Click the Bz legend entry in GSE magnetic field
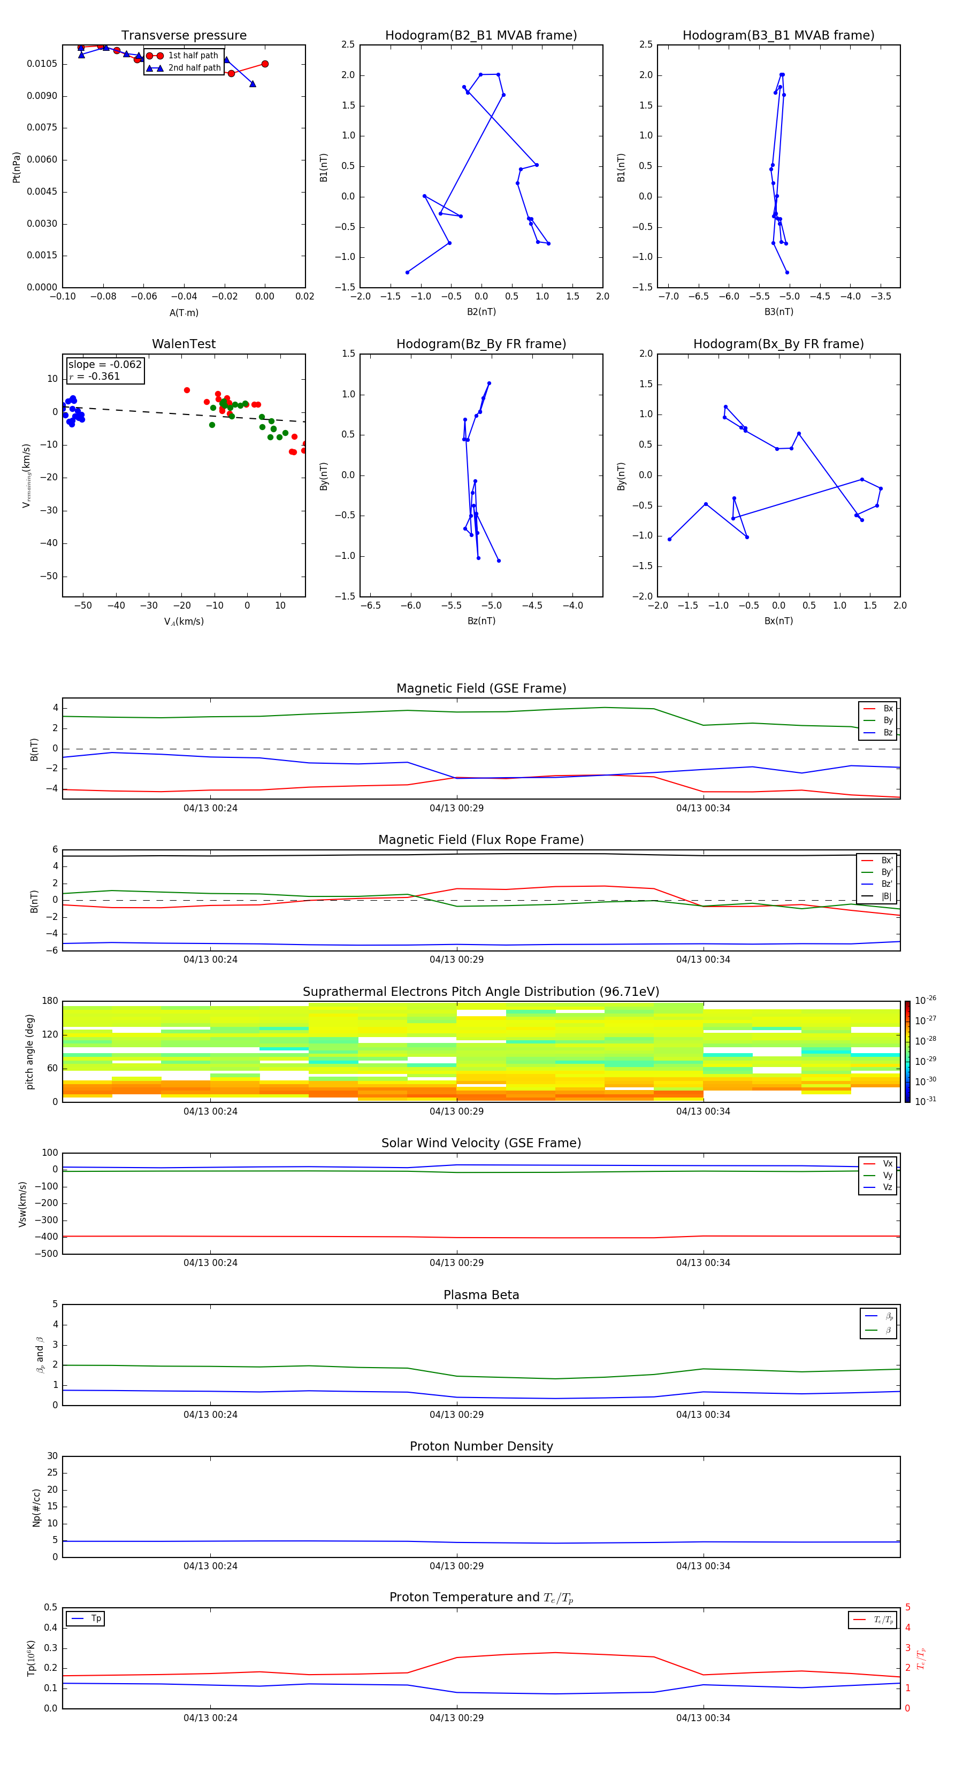This screenshot has height=1765, width=963. (878, 732)
